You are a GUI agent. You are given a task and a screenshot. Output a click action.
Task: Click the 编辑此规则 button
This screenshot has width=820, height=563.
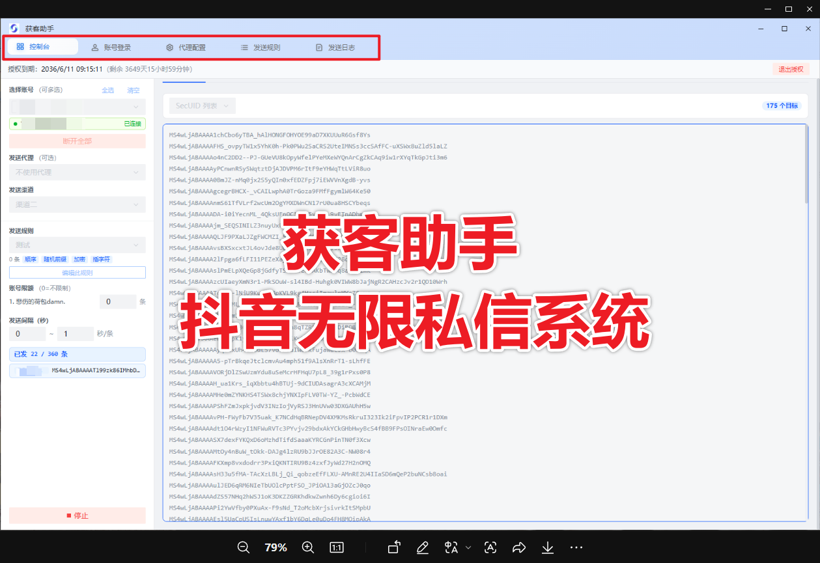click(78, 273)
